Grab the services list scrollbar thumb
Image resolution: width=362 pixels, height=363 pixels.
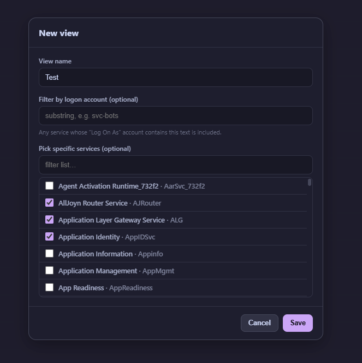point(310,183)
